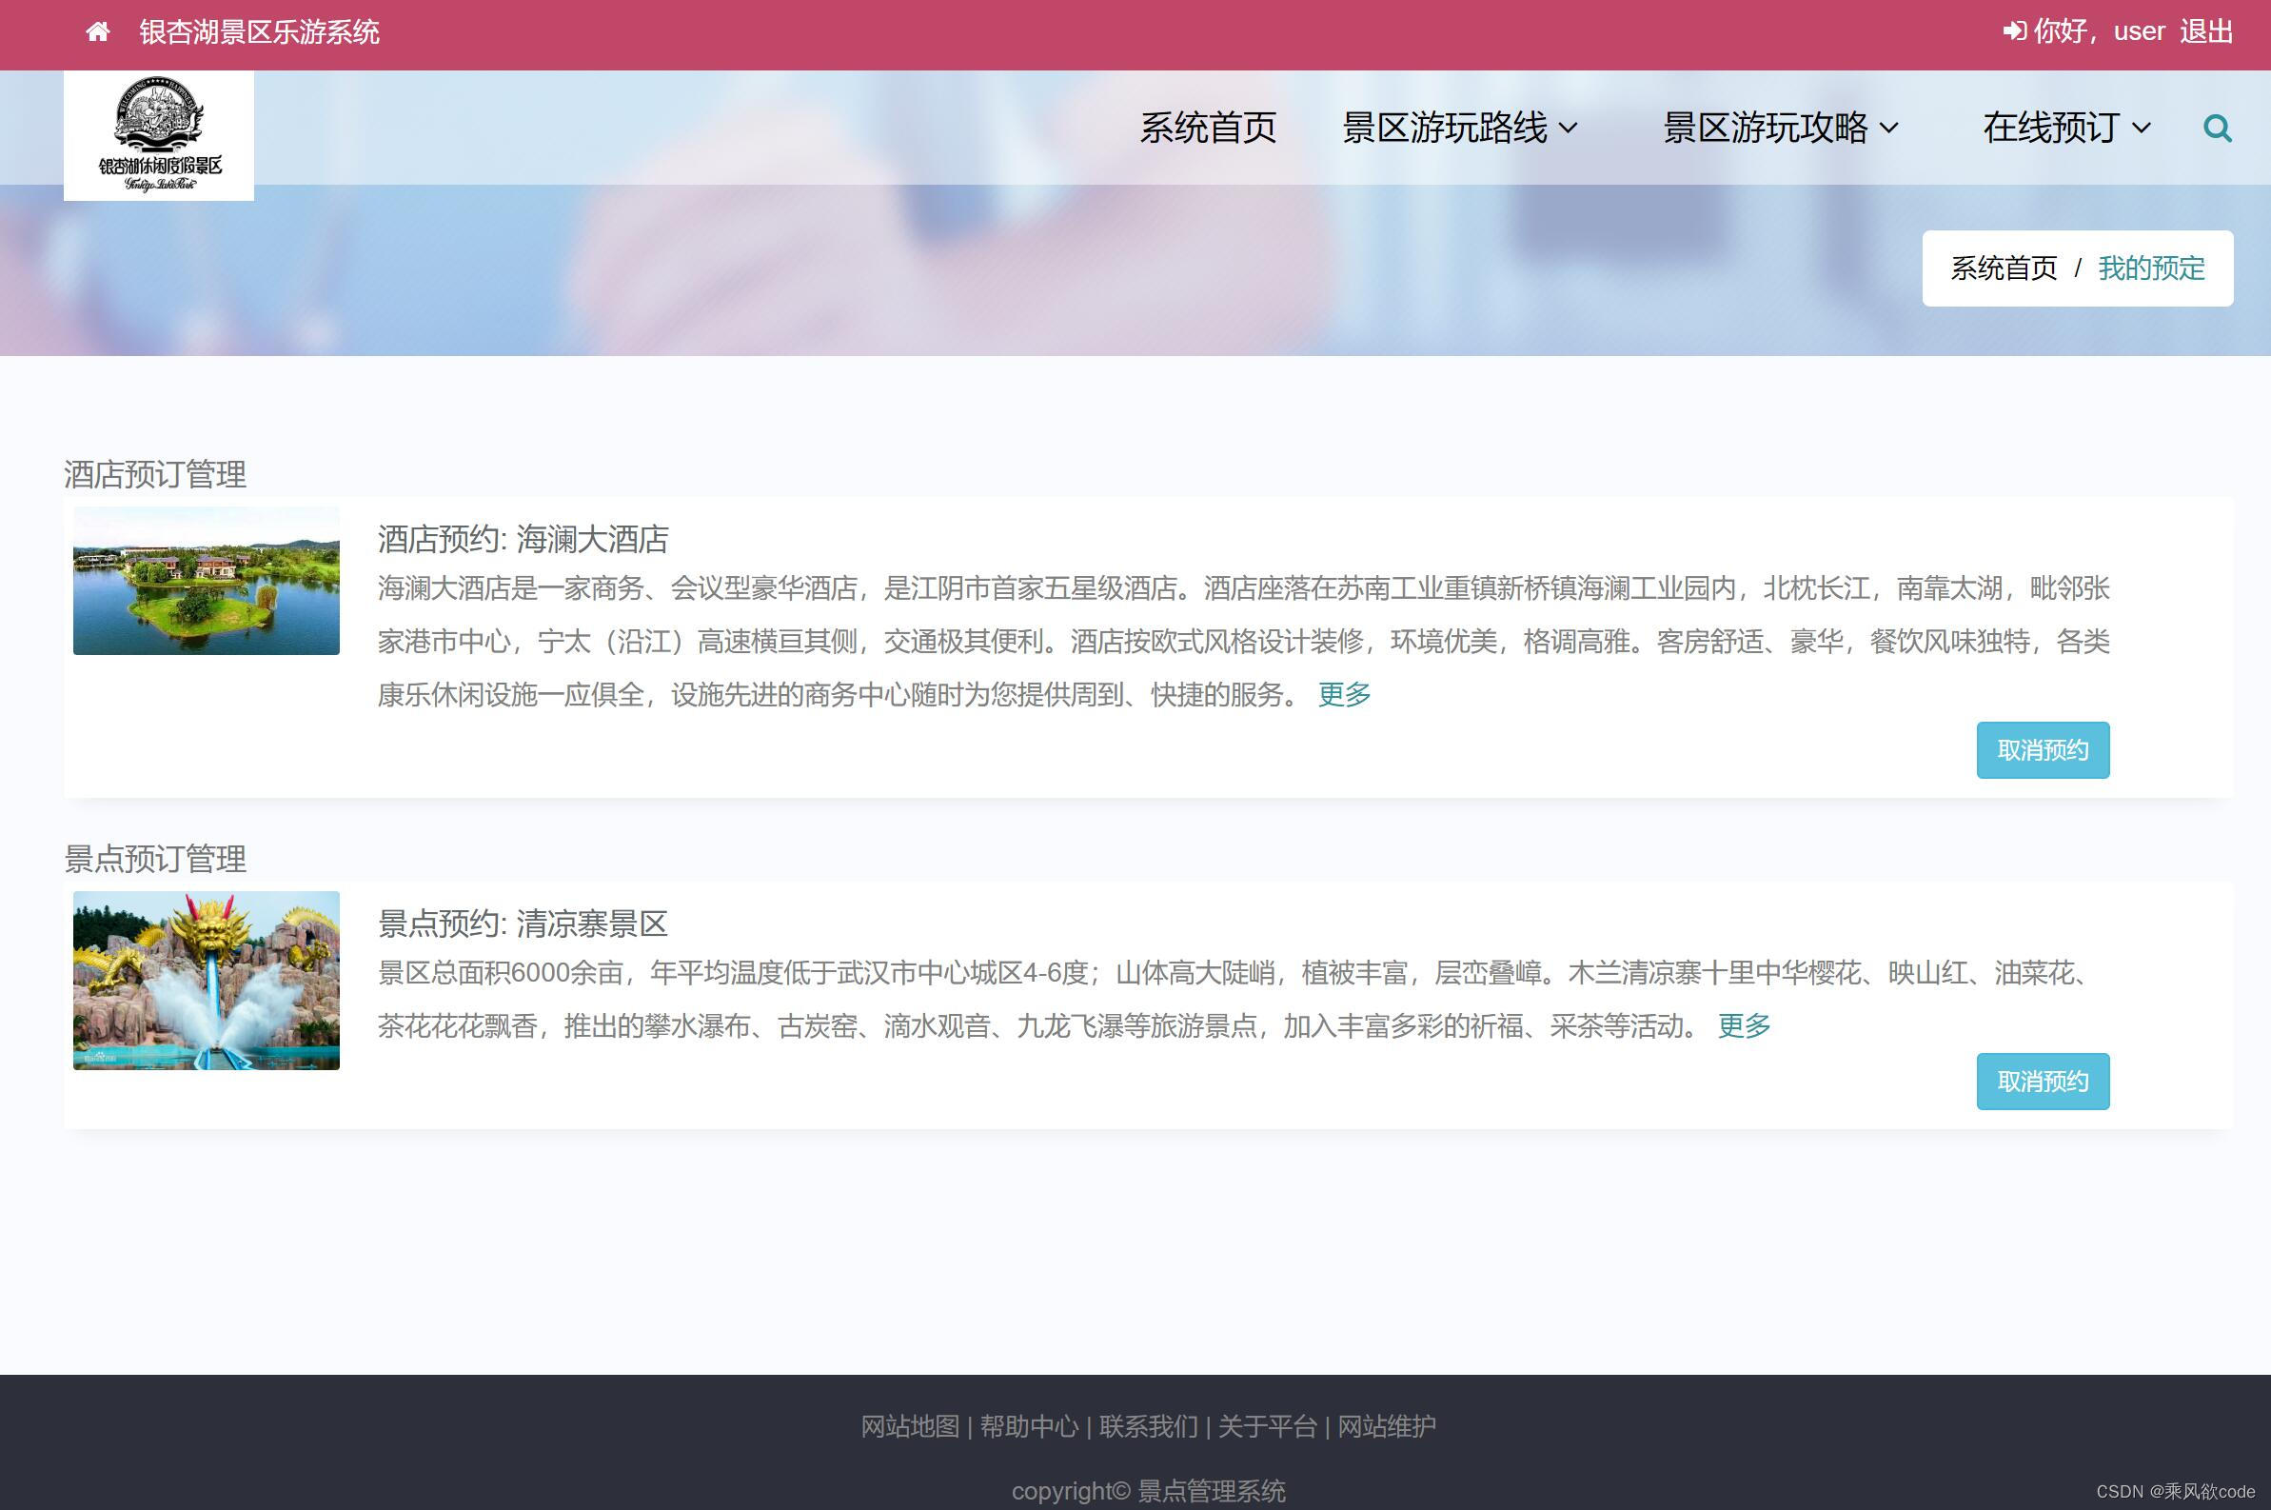
Task: Click 银杏湖景区乐游系统 title in top bar
Action: click(x=259, y=32)
